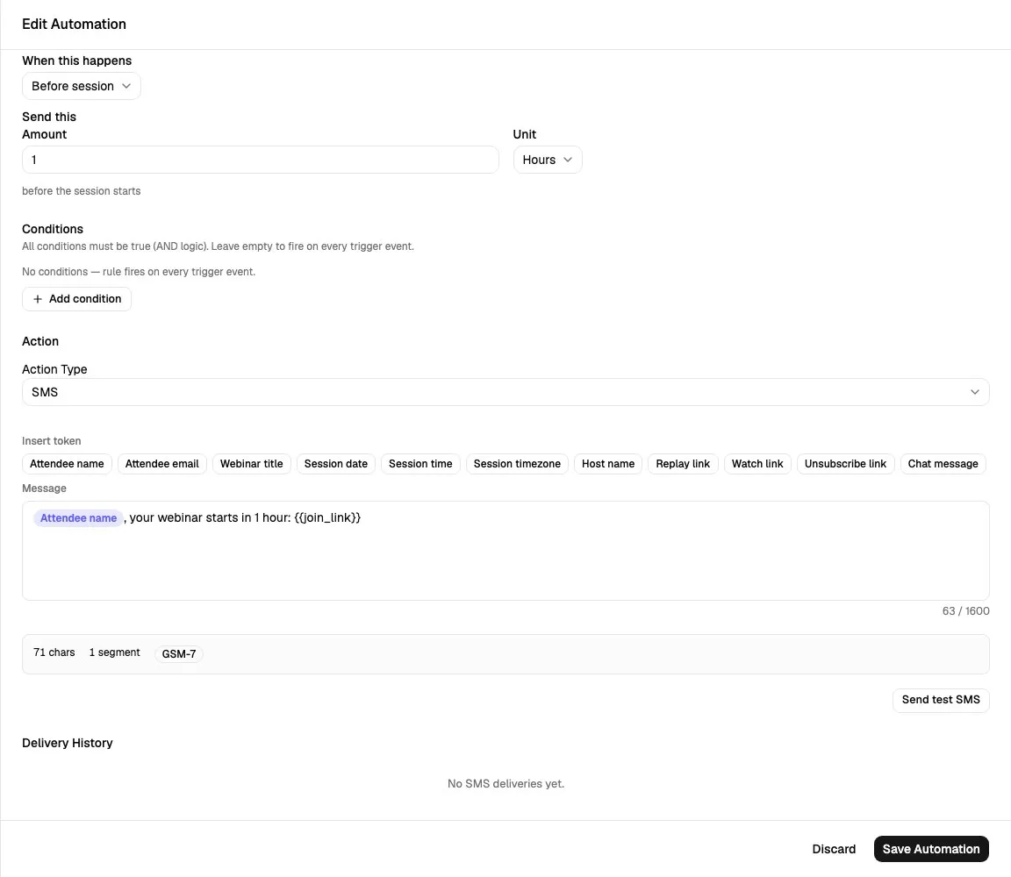The image size is (1011, 877).
Task: Click the 'Insert token' label
Action: [x=52, y=441]
